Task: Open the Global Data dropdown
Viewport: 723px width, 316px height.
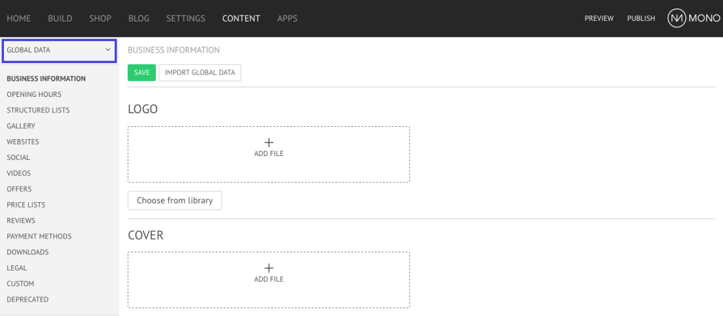Action: 59,50
